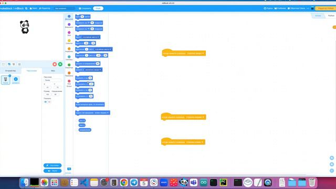Click the top workspace zoom control
336x189 pixels.
(332, 158)
